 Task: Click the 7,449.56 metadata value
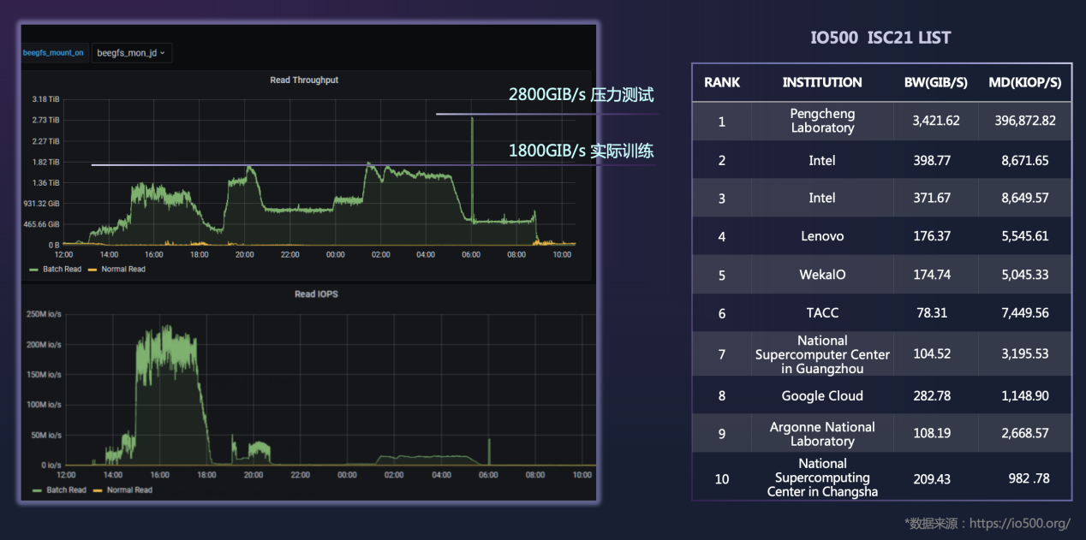(x=1025, y=313)
